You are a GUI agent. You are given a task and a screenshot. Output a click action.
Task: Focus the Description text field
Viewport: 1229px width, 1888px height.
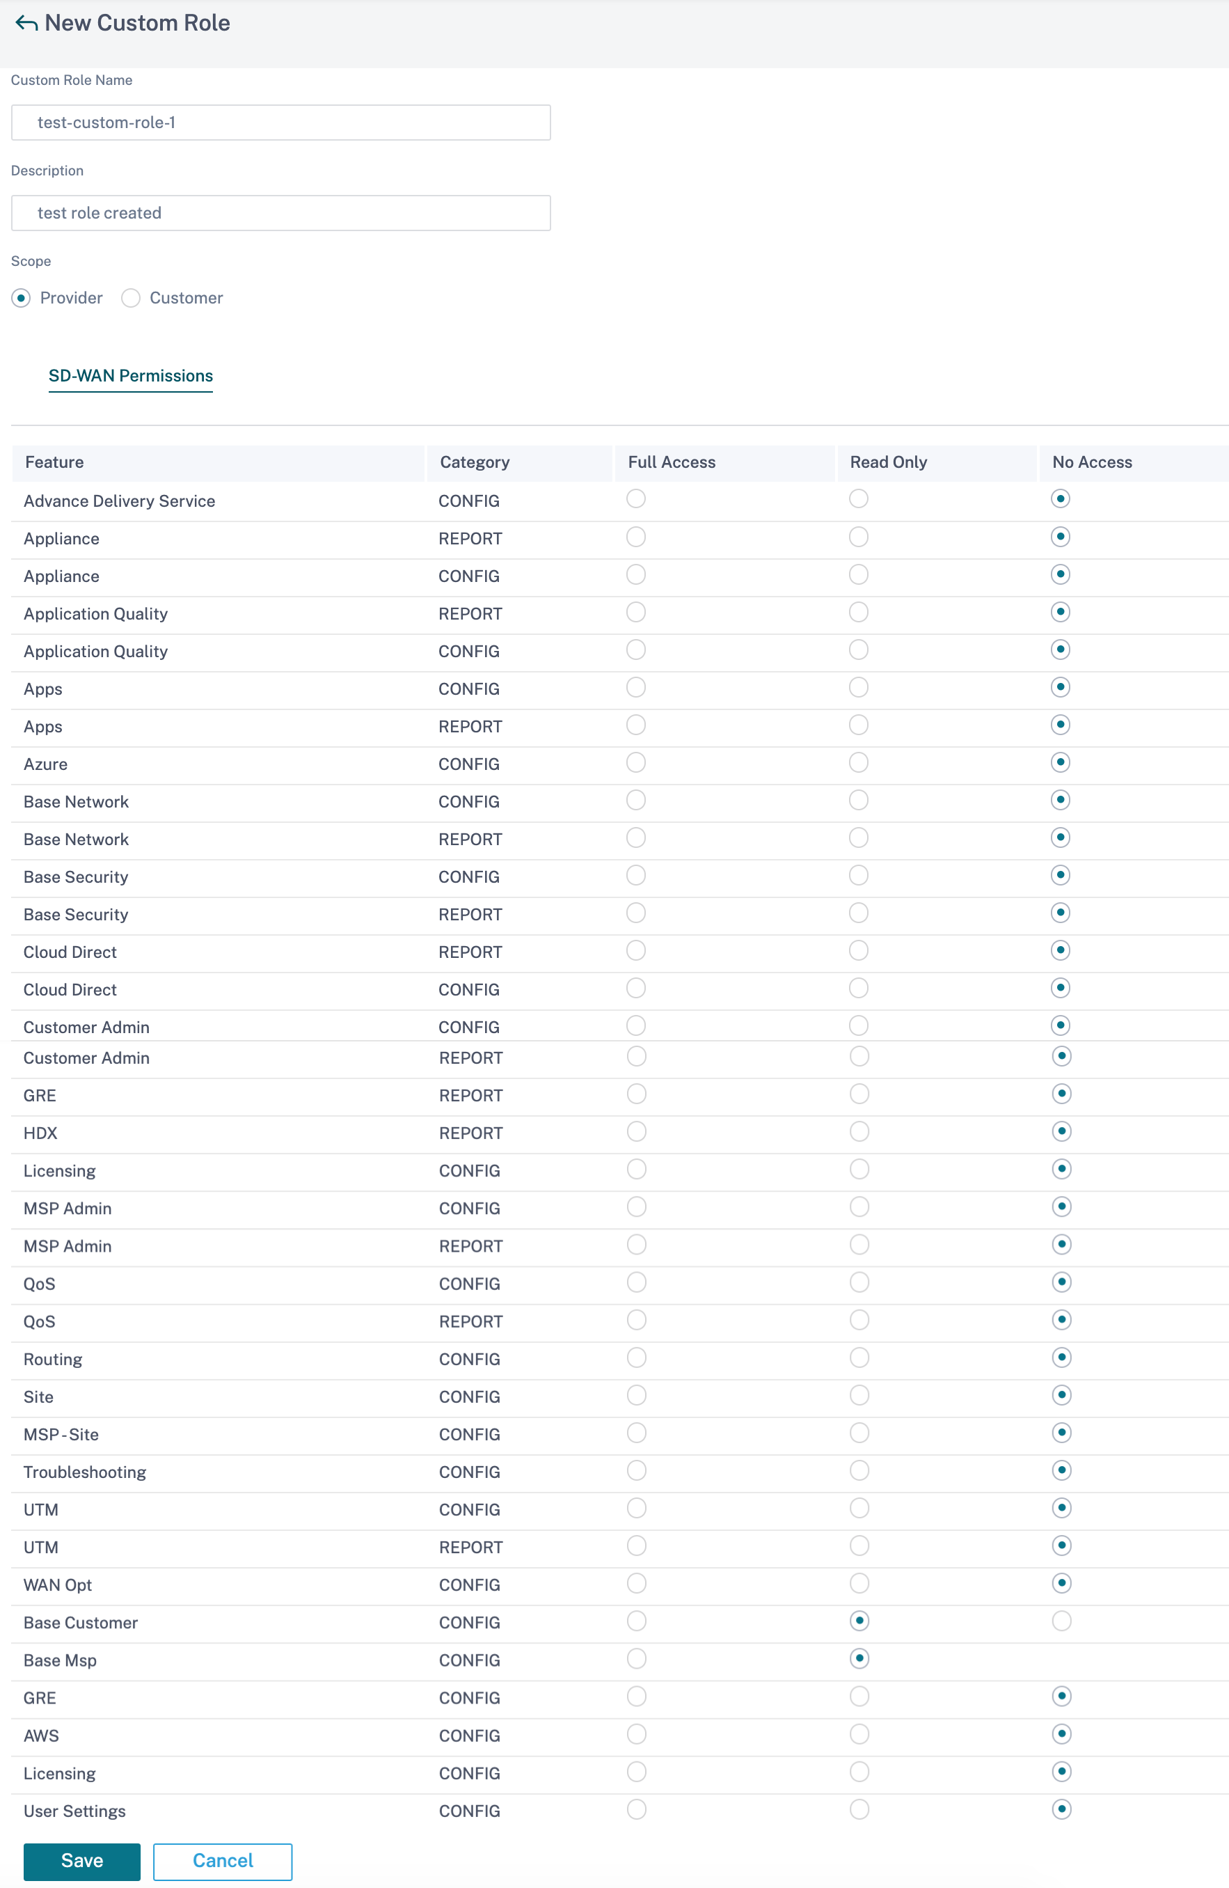(280, 212)
